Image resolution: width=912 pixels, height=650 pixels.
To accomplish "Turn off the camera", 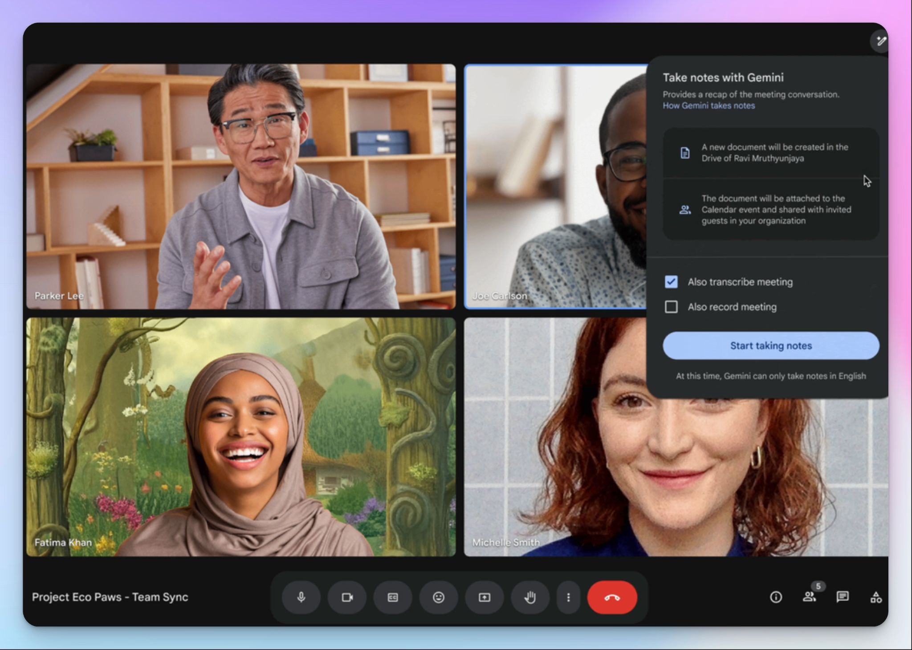I will pyautogui.click(x=347, y=597).
